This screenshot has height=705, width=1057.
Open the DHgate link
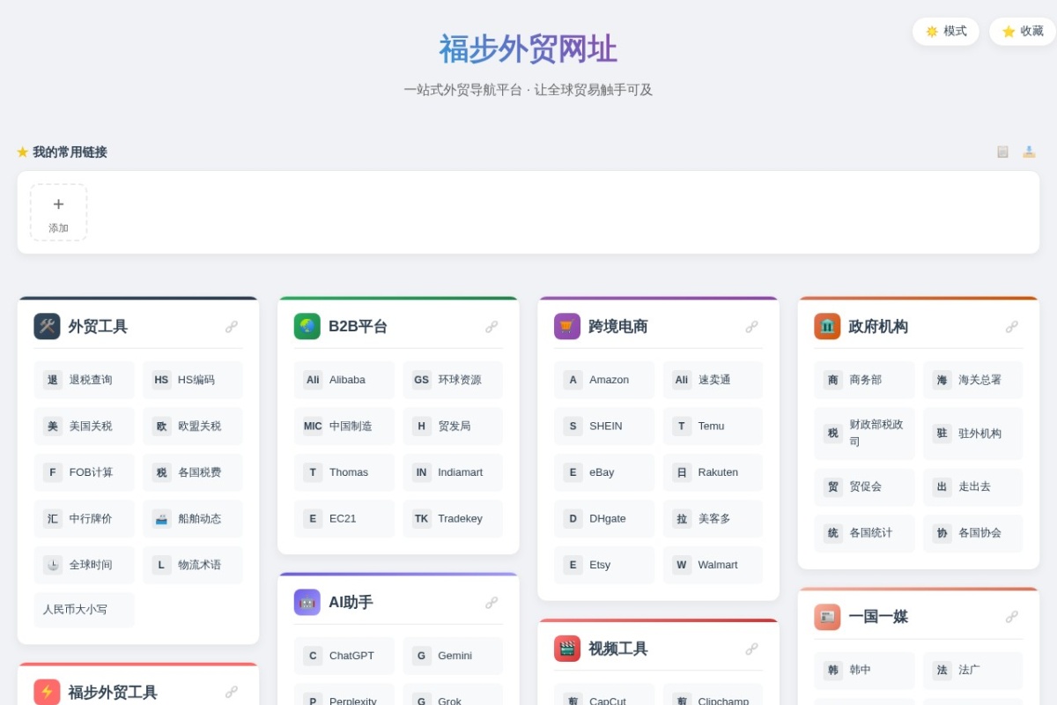click(x=604, y=518)
